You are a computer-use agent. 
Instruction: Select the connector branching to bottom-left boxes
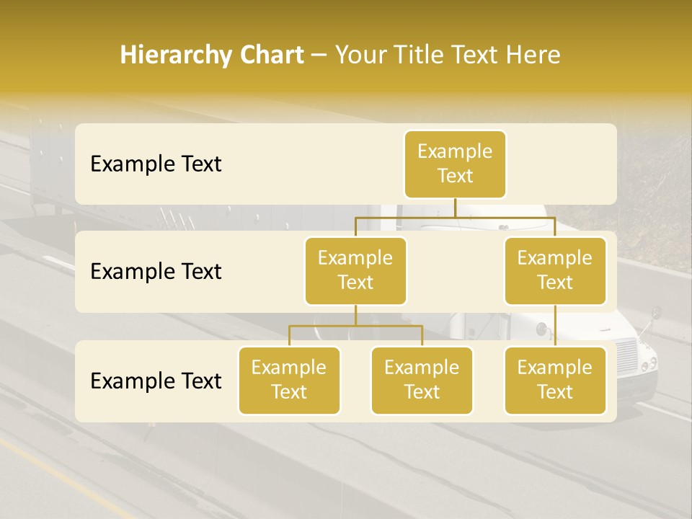coord(355,326)
